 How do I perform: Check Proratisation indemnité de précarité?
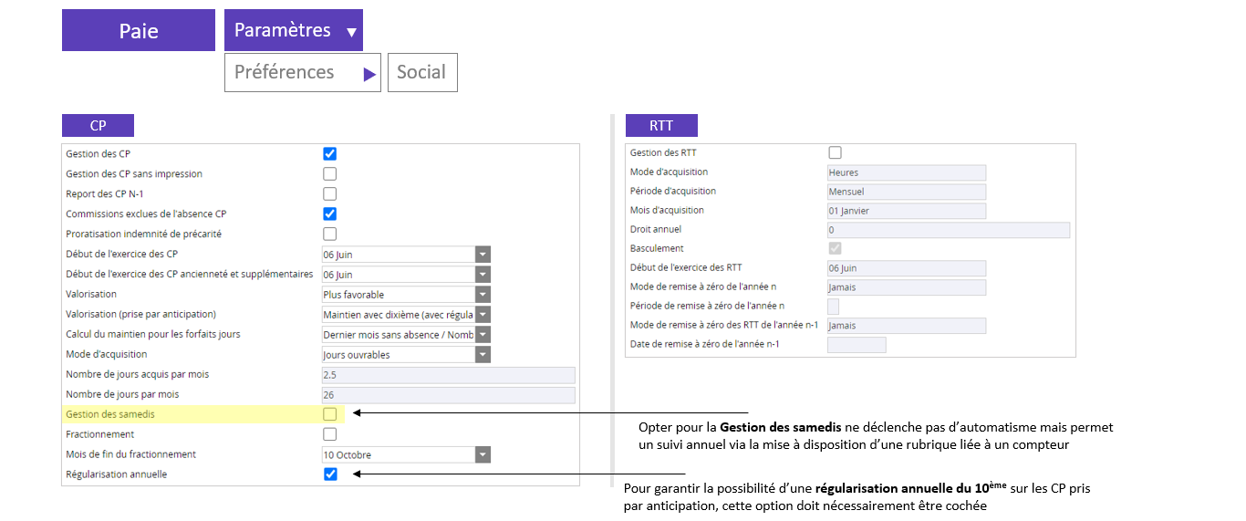(330, 234)
